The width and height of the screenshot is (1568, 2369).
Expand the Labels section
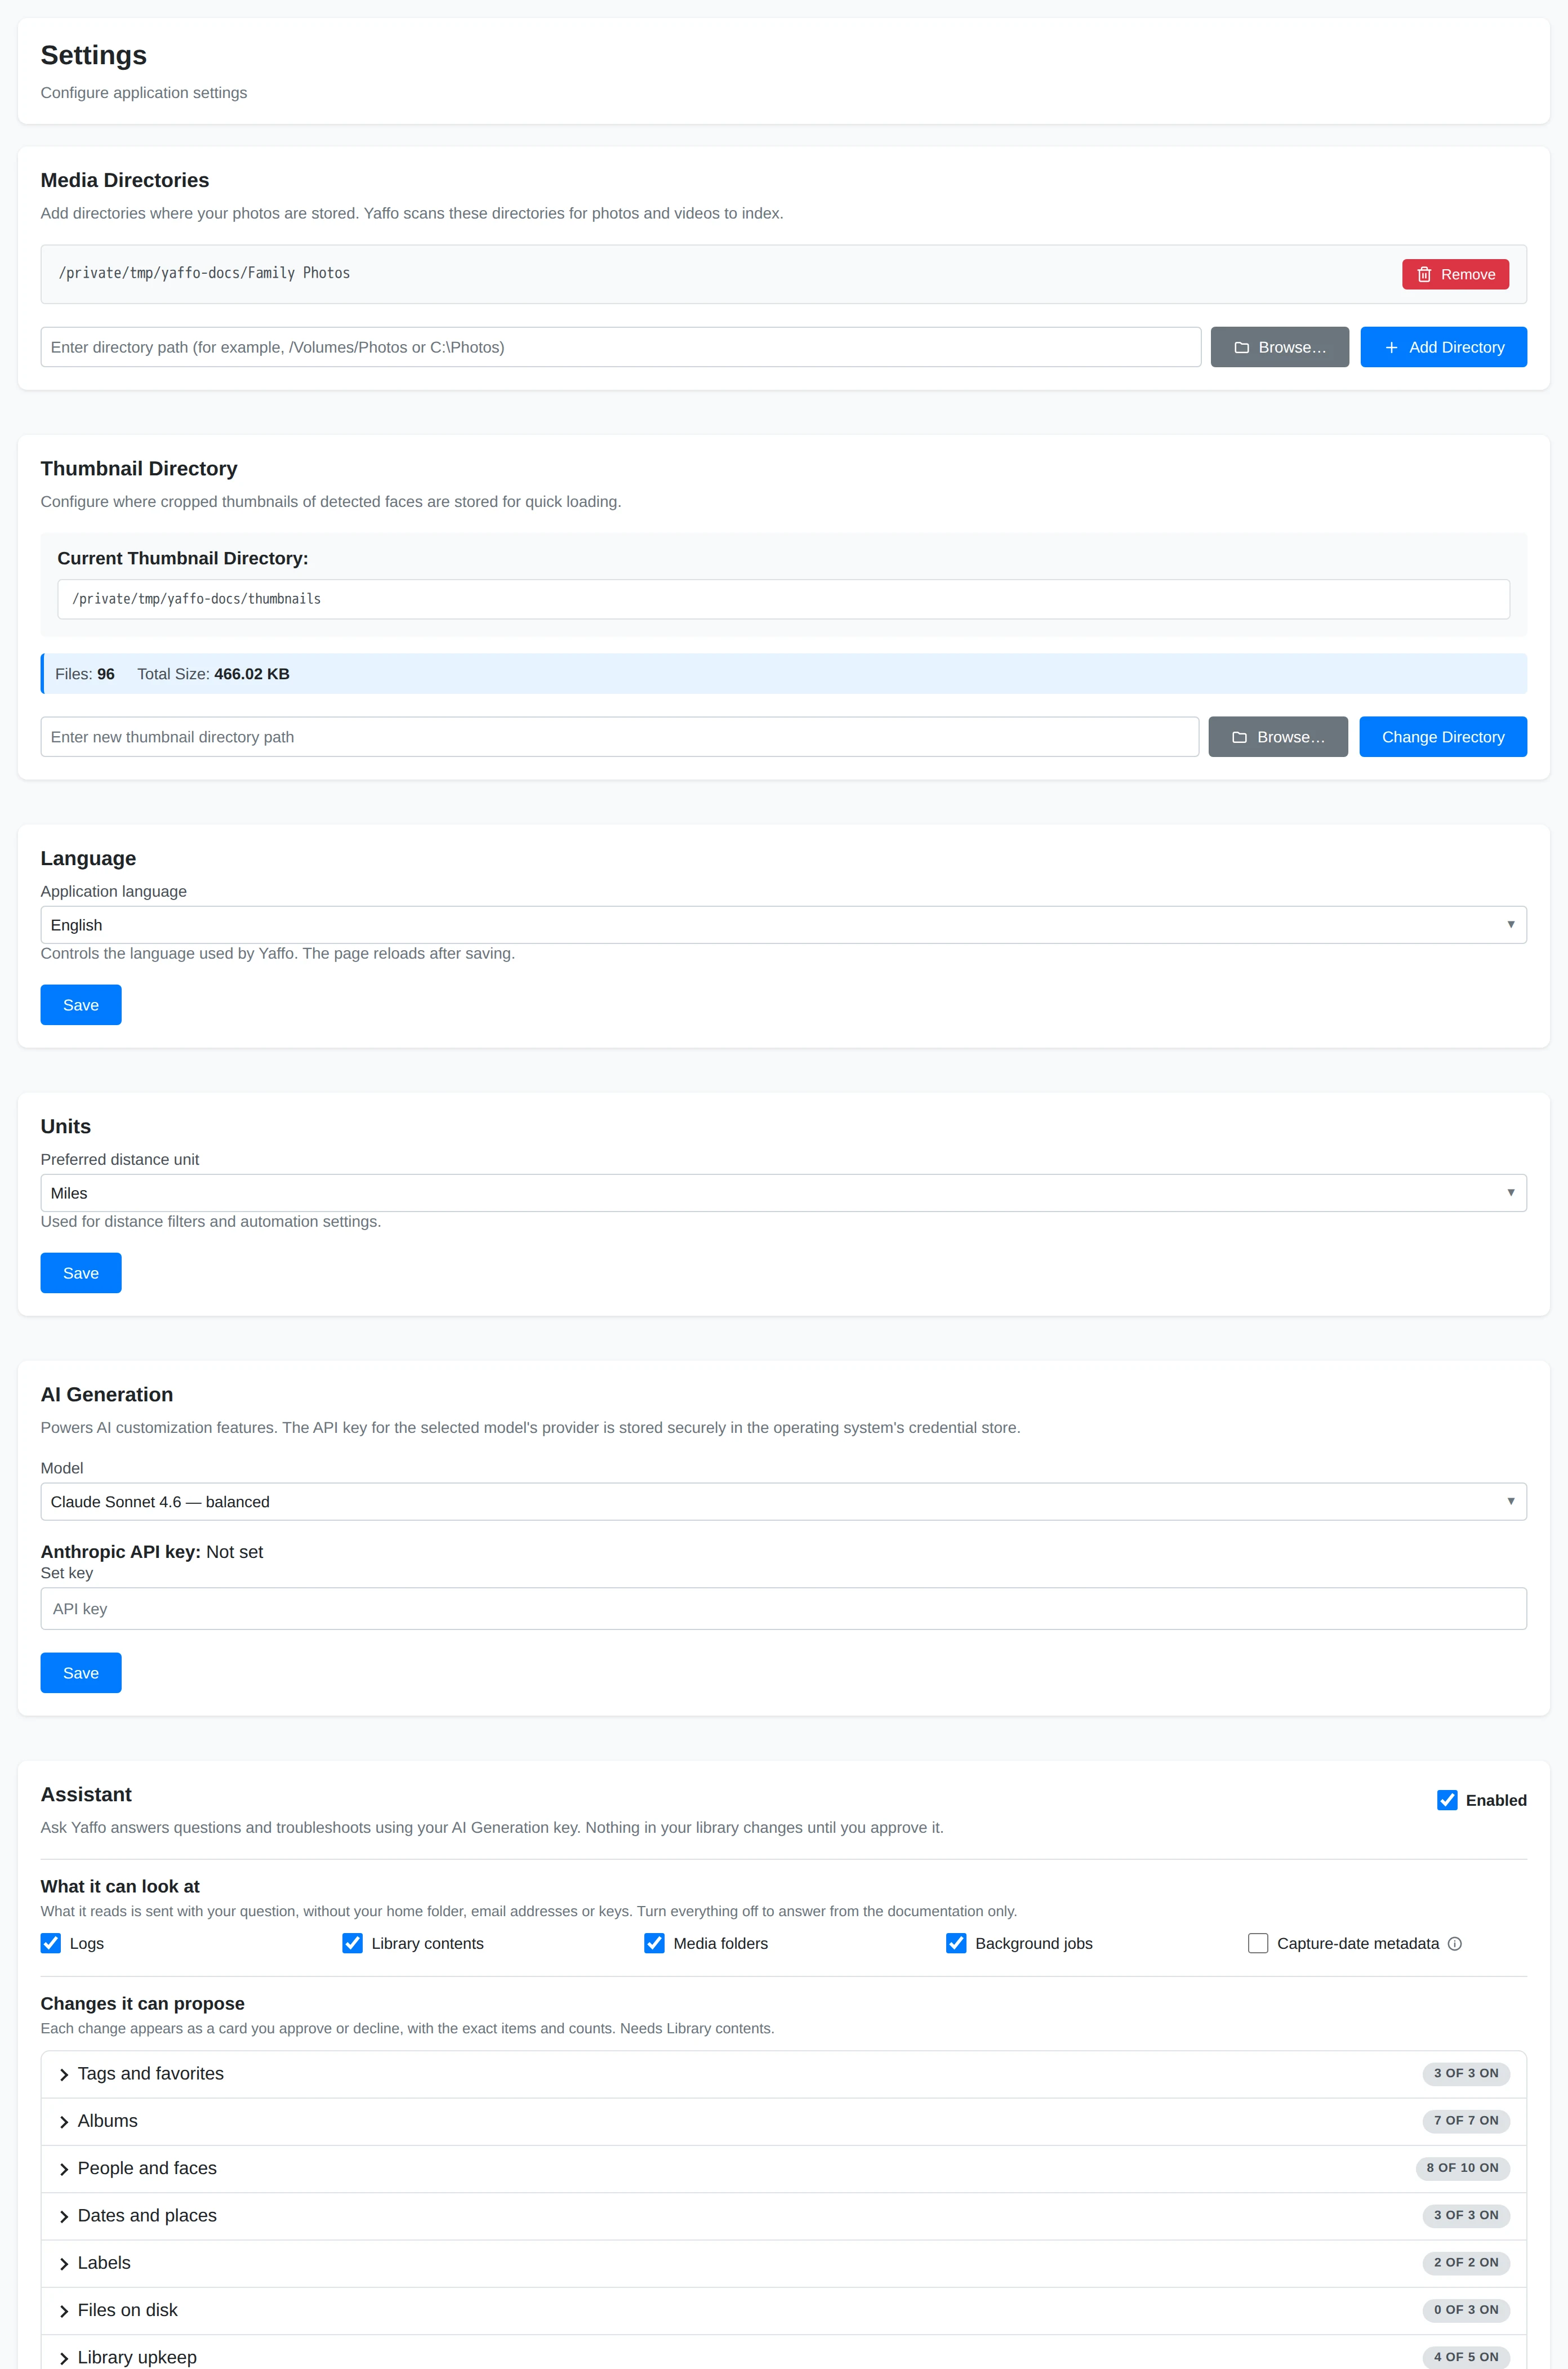pyautogui.click(x=783, y=2263)
